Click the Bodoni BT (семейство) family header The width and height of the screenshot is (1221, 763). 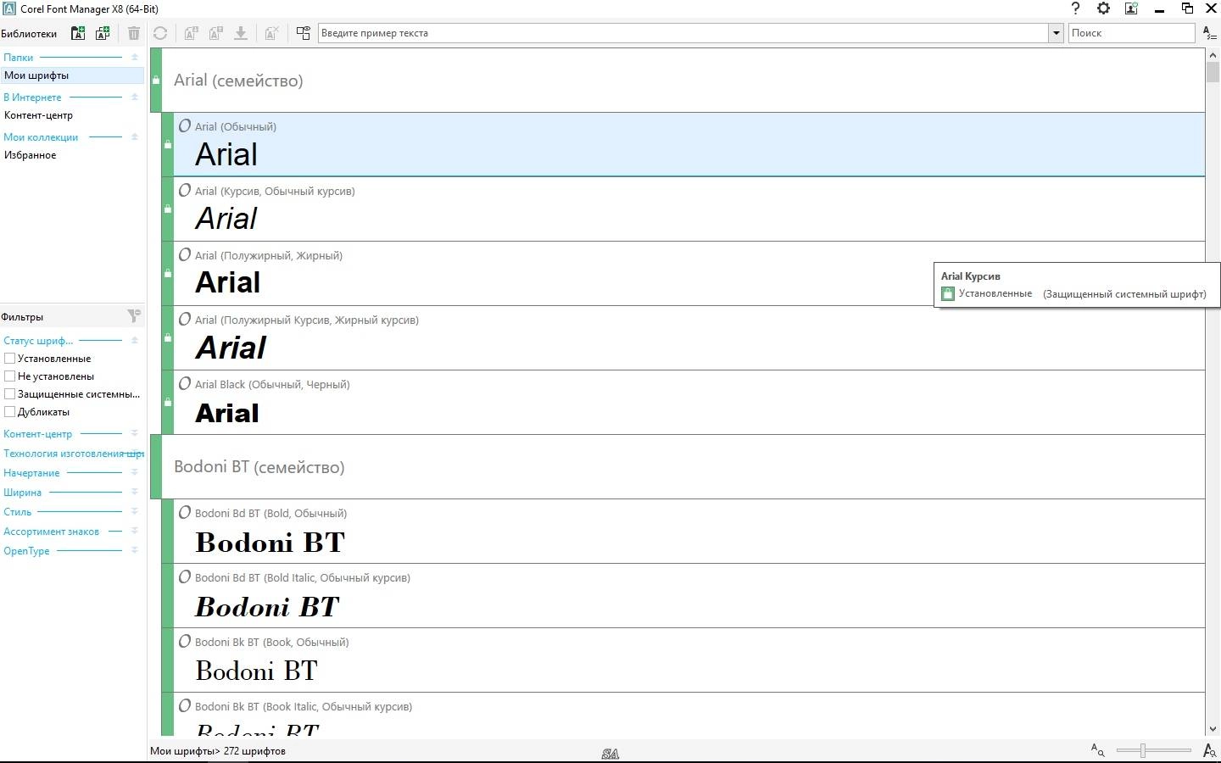[677, 467]
